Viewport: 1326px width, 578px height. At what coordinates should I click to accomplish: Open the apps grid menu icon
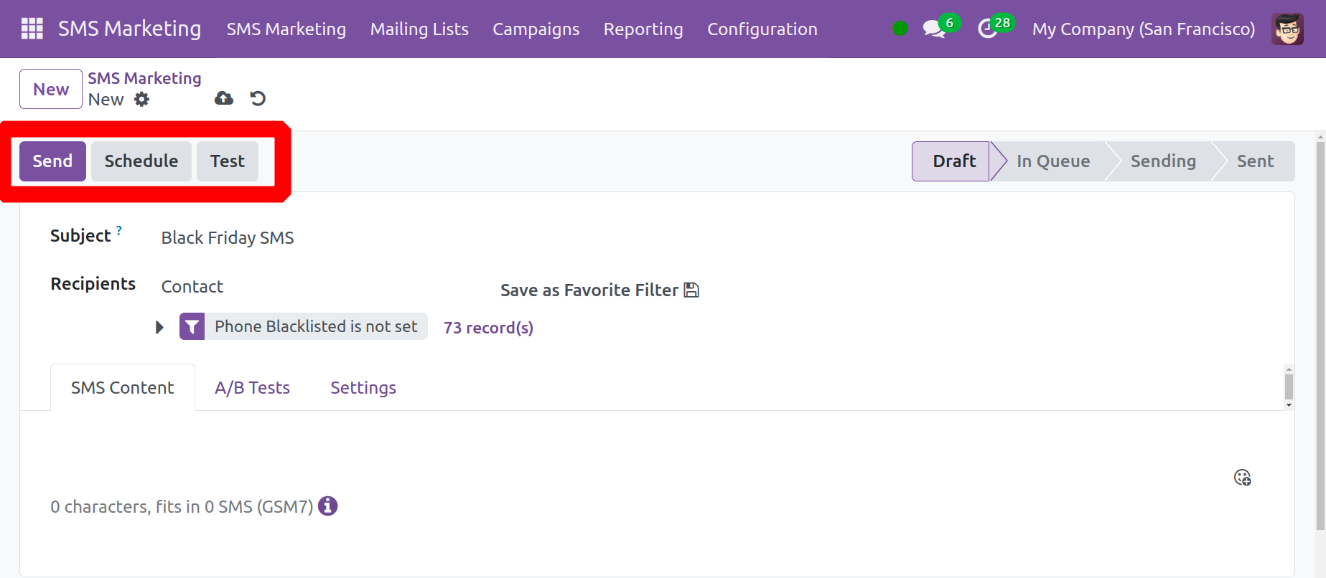pos(32,29)
